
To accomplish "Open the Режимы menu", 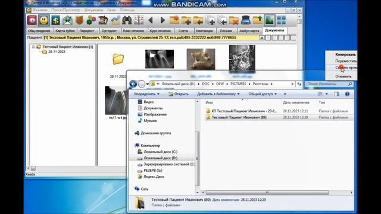I will point(40,10).
